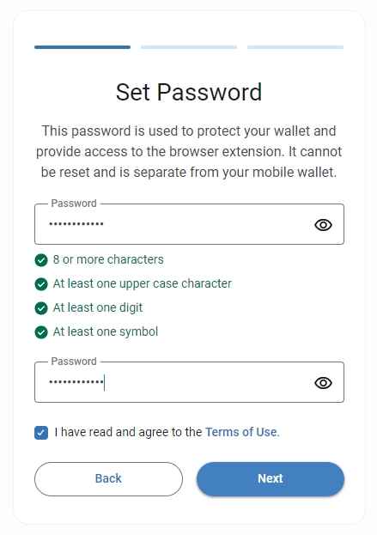Click the 'I have read and agree' label
The image size is (377, 535).
(x=128, y=432)
